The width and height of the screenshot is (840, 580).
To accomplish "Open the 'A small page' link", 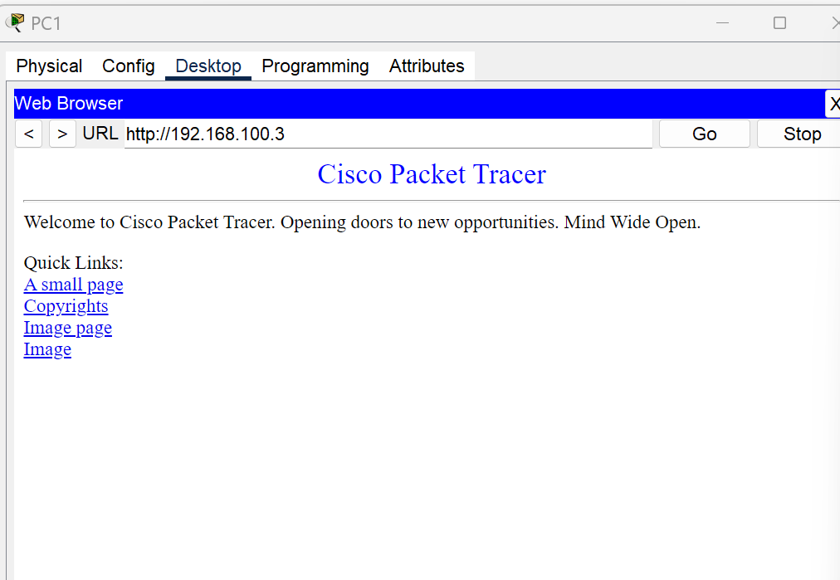I will coord(73,285).
